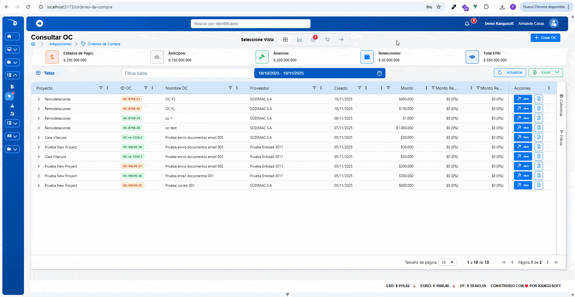The width and height of the screenshot is (575, 297).
Task: Open the notifications bell
Action: coord(467,24)
